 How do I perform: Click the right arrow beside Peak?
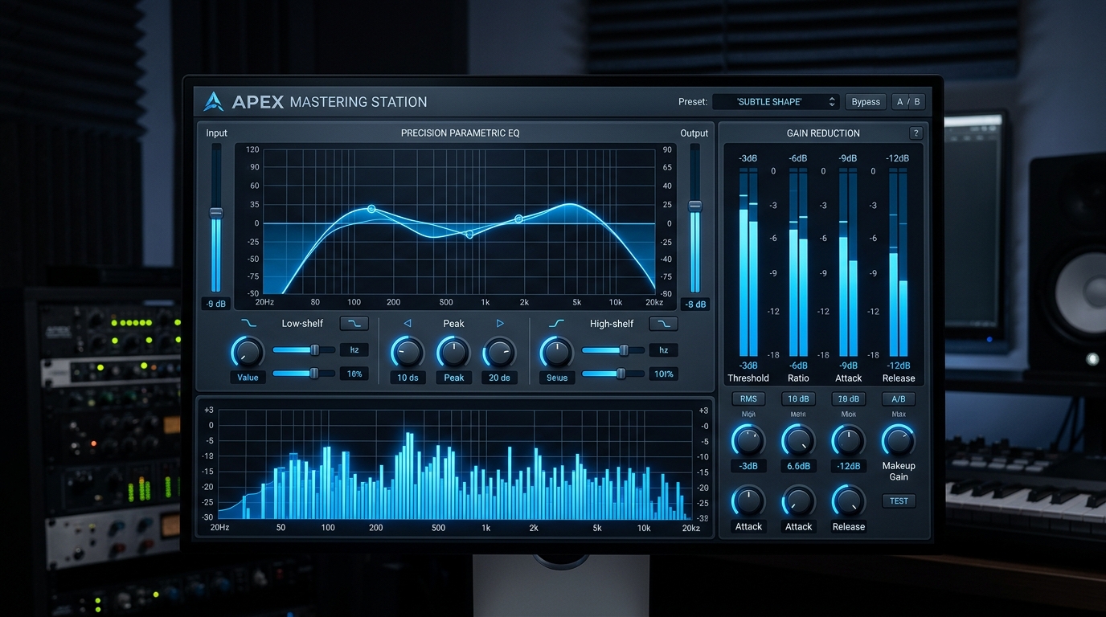(500, 323)
